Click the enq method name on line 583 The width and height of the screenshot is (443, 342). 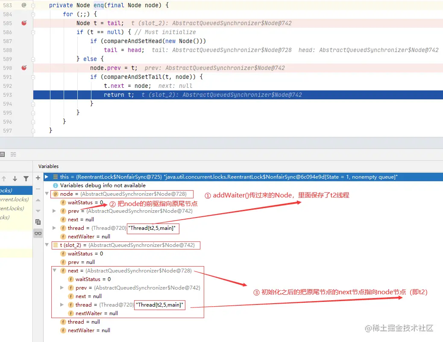point(99,5)
